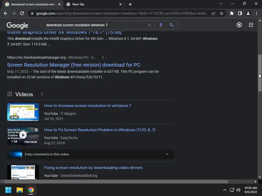Open 'How to increase screen resolution in windows 7'
The width and height of the screenshot is (262, 196).
coord(88,106)
